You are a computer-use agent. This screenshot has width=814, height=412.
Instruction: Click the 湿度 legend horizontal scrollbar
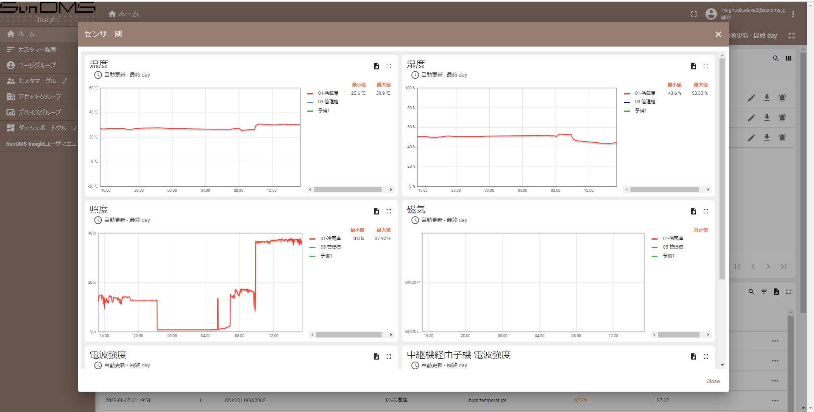click(x=664, y=190)
